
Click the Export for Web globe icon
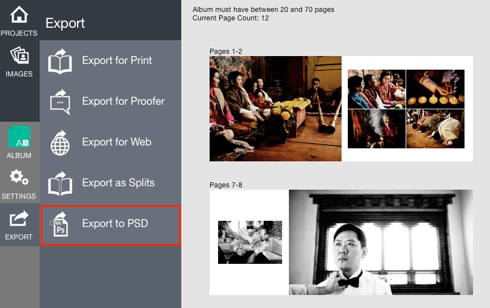pos(60,143)
